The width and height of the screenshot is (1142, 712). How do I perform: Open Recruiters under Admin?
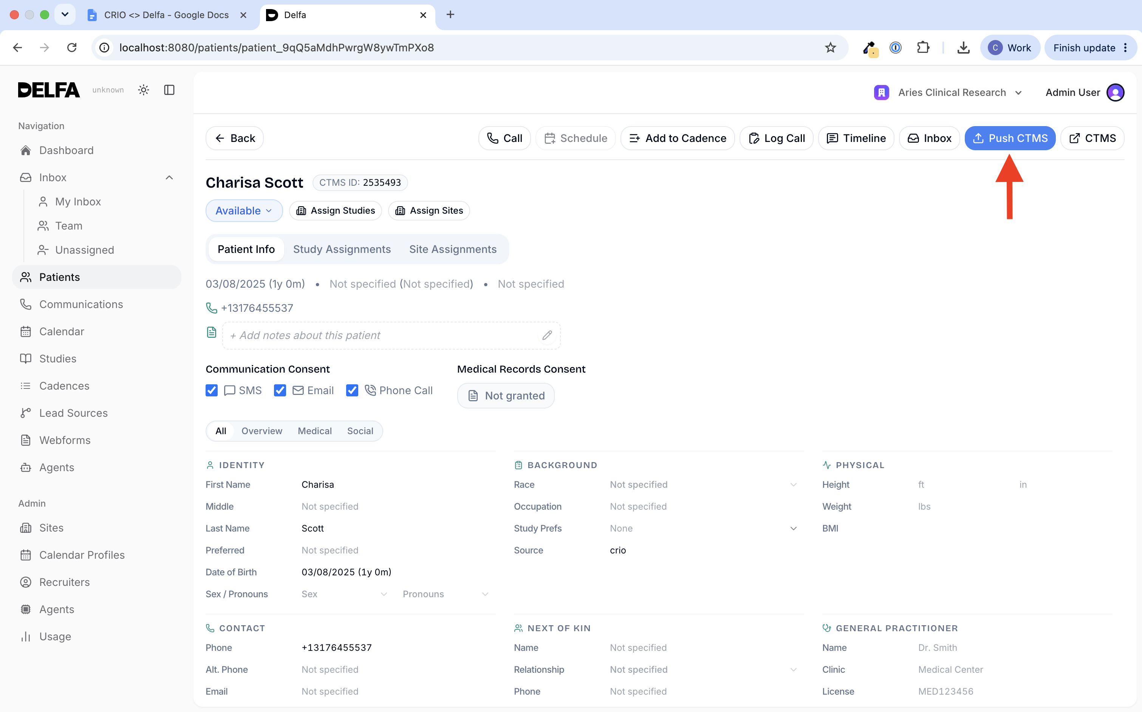(x=97, y=582)
